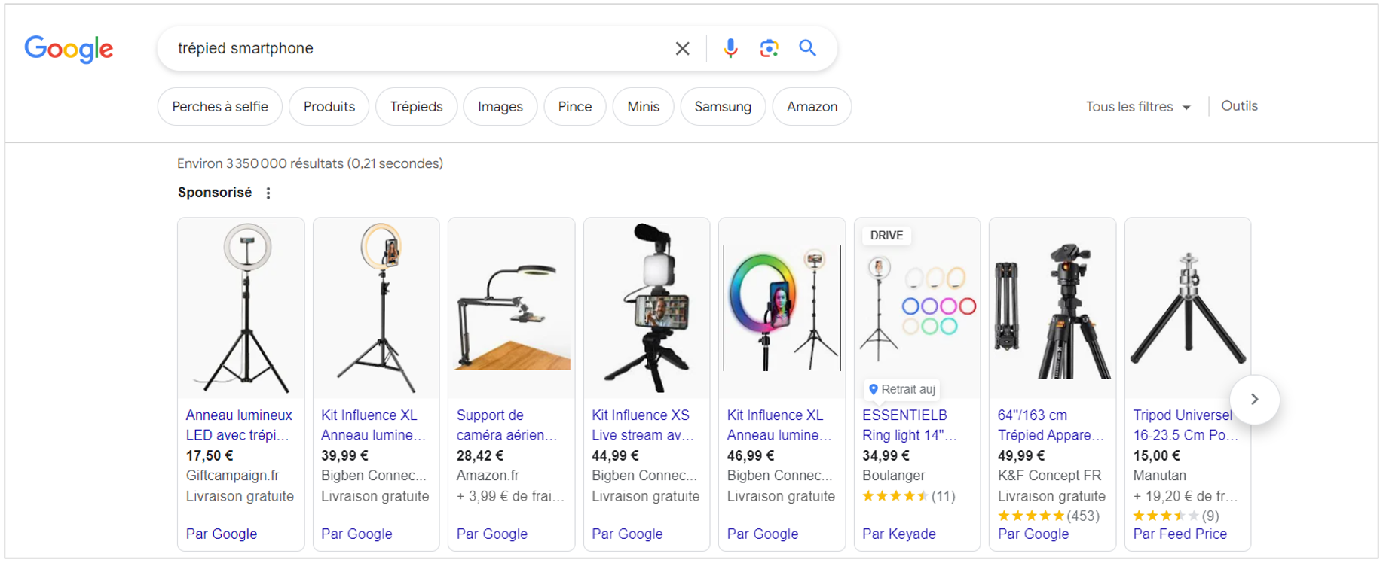The image size is (1383, 563).
Task: Click Par Google under the Amazon.fr product
Action: tap(492, 534)
